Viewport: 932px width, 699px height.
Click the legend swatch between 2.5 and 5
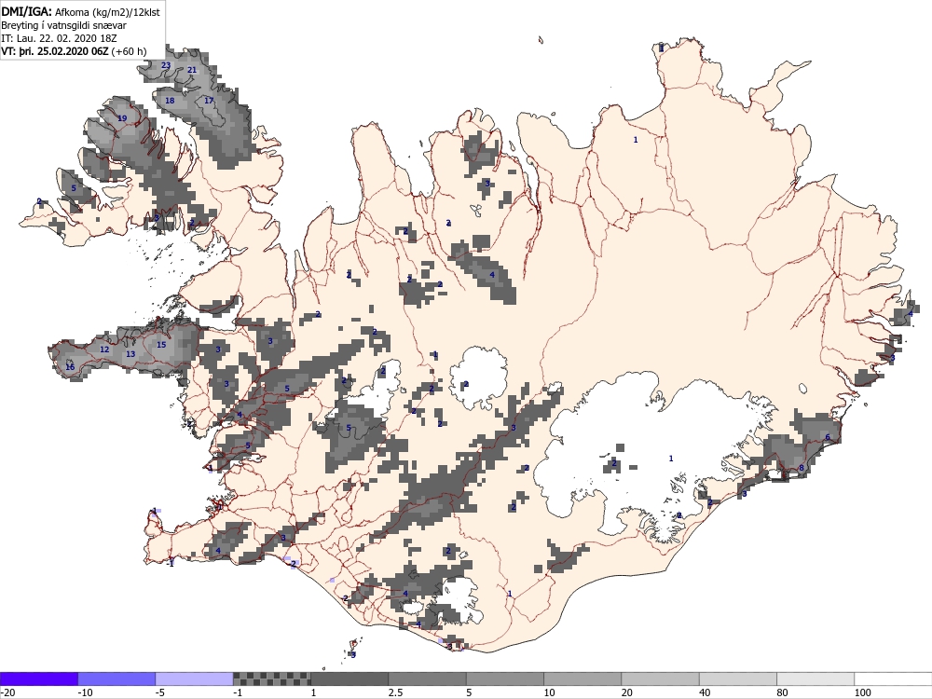point(428,678)
